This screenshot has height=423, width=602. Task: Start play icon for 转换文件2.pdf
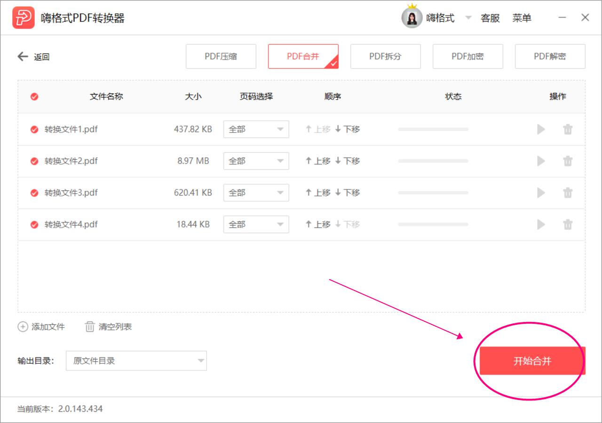541,161
